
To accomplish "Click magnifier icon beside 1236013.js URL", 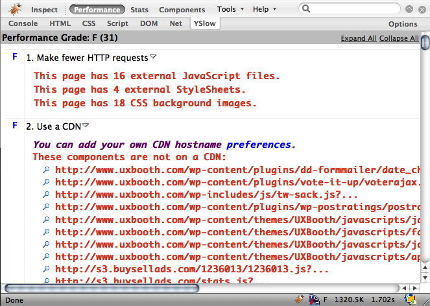I will 46,269.
